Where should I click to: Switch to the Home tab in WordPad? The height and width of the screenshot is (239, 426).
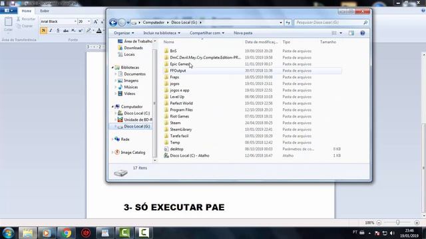[x=27, y=11]
